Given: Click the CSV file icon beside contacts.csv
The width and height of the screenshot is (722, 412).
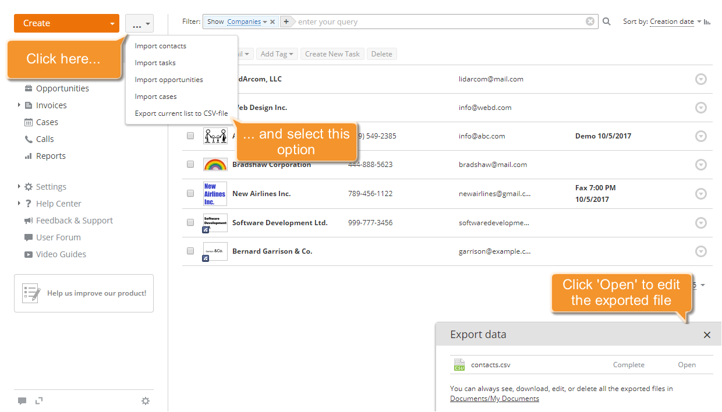Looking at the screenshot, I should tap(459, 365).
